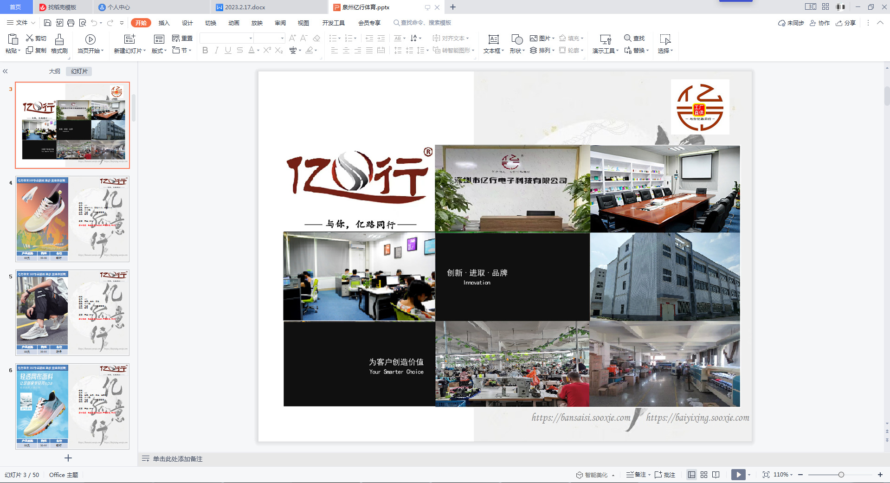
Task: Play slideshow from status bar button
Action: (x=738, y=475)
